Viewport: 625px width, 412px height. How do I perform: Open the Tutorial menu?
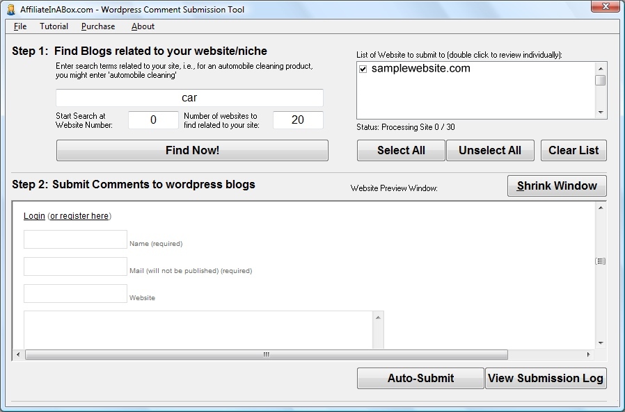[x=54, y=26]
